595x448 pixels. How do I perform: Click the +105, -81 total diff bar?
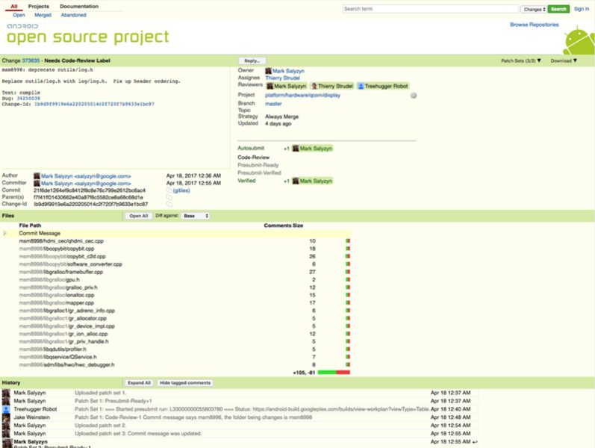(334, 373)
